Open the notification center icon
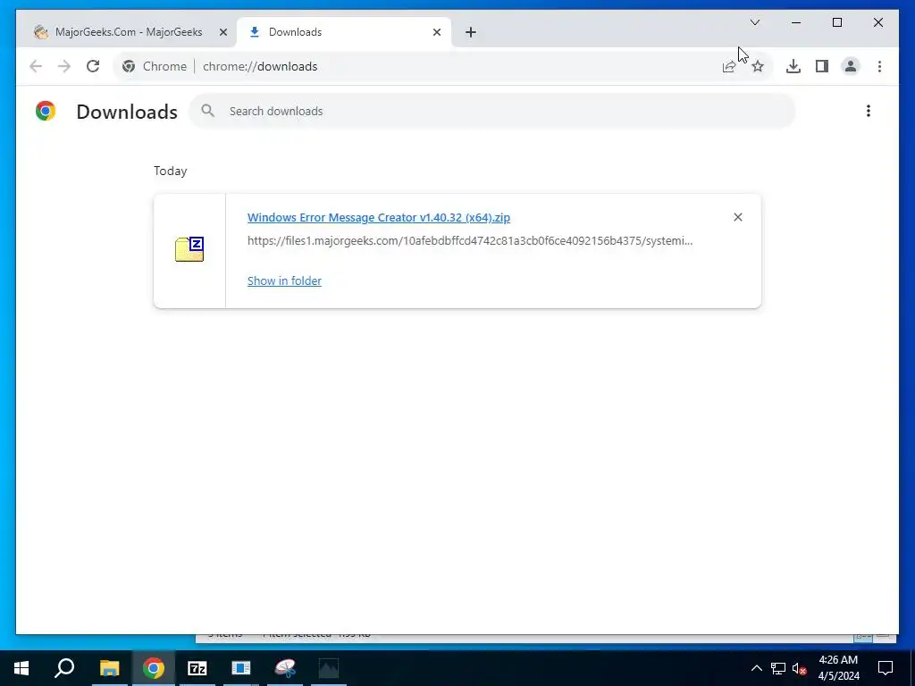Image resolution: width=915 pixels, height=686 pixels. (x=886, y=668)
